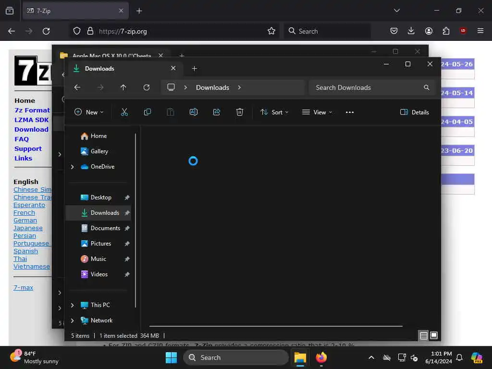This screenshot has width=492, height=369.
Task: Open Firefox list all tabs dropdown
Action: click(x=396, y=11)
